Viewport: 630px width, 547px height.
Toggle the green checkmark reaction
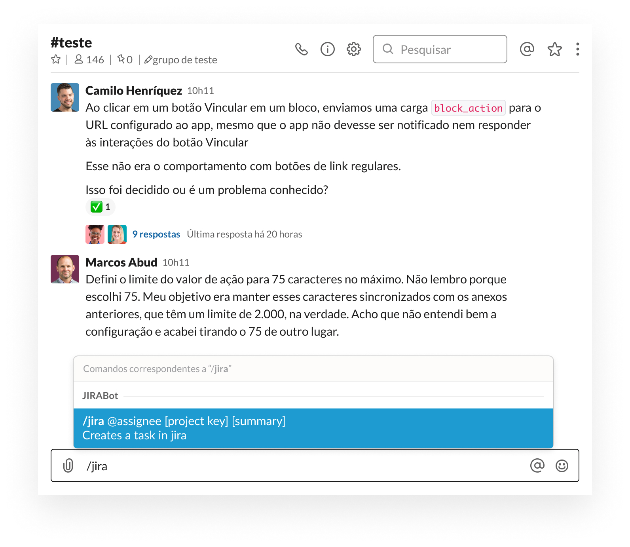101,207
